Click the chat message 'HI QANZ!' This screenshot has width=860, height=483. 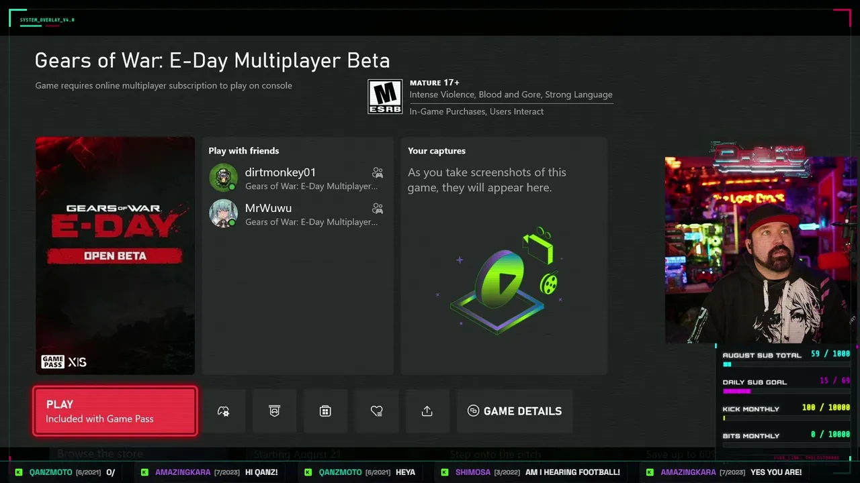[x=261, y=472]
